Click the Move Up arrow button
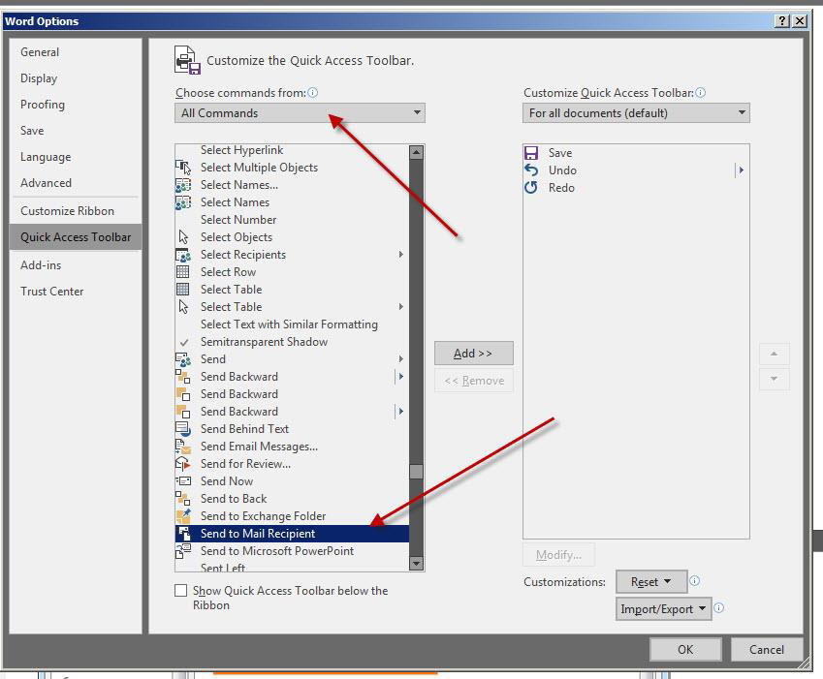 tap(774, 354)
